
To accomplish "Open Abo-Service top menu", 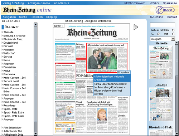I will (62, 3).
